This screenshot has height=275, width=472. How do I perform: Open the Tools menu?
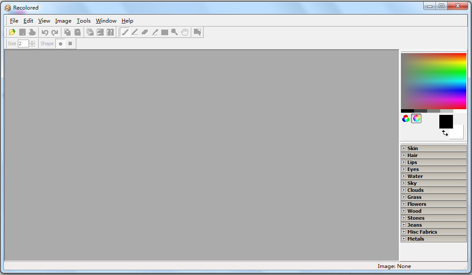[84, 20]
